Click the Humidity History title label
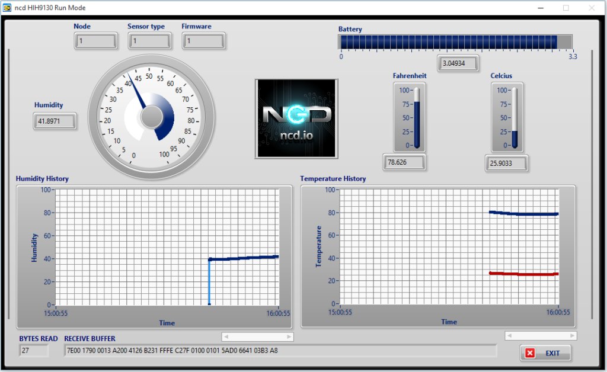607x372 pixels. pos(42,179)
